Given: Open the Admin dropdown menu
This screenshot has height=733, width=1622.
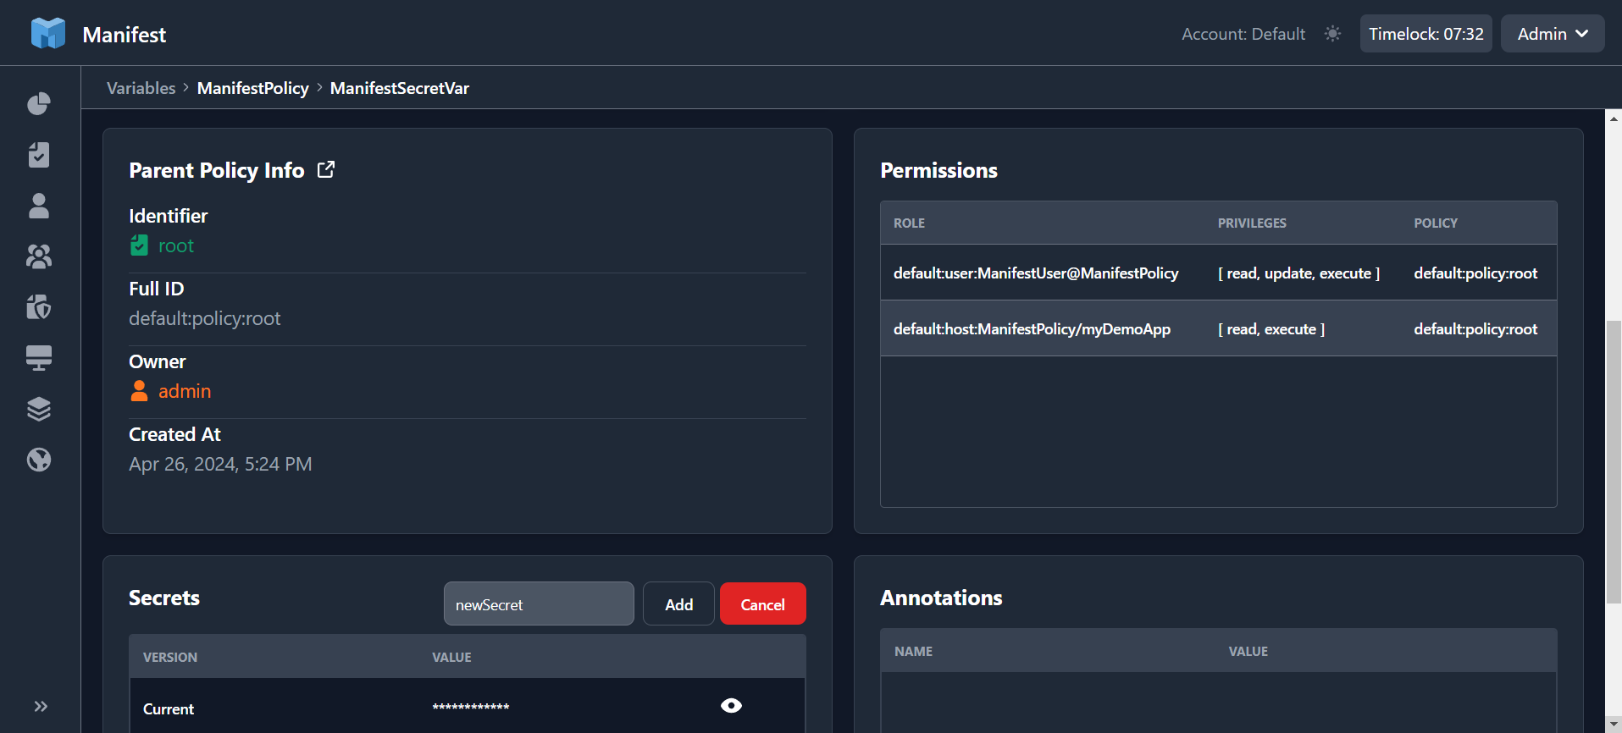Looking at the screenshot, I should [1553, 34].
